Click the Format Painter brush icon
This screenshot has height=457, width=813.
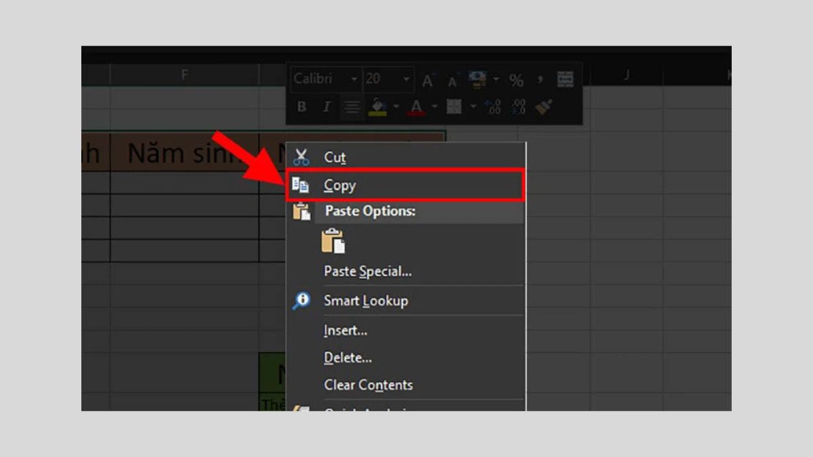543,106
